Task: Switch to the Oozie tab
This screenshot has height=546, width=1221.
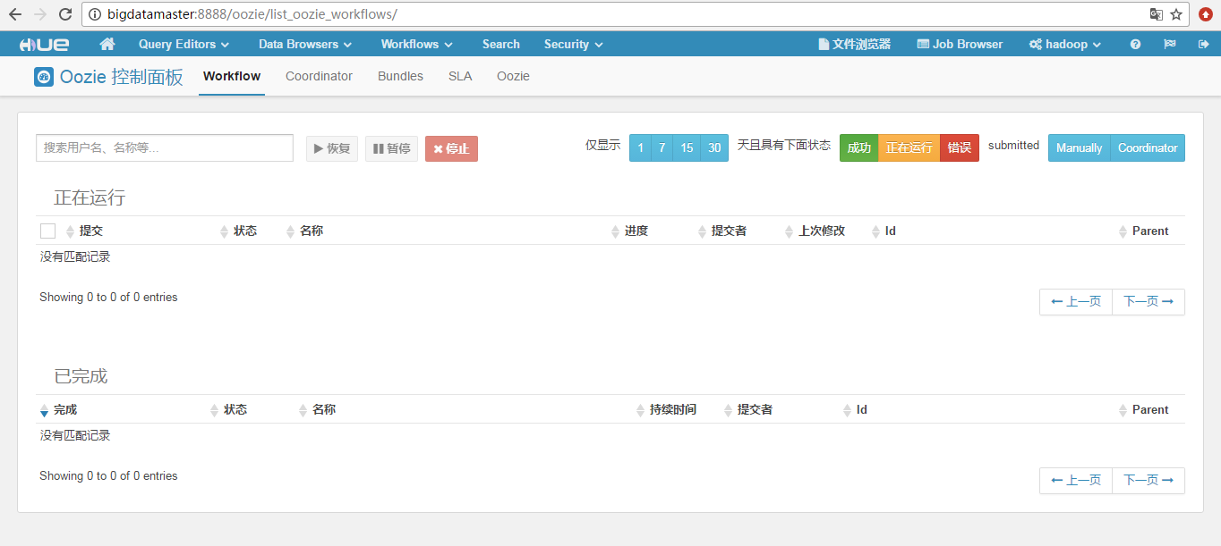Action: click(513, 76)
